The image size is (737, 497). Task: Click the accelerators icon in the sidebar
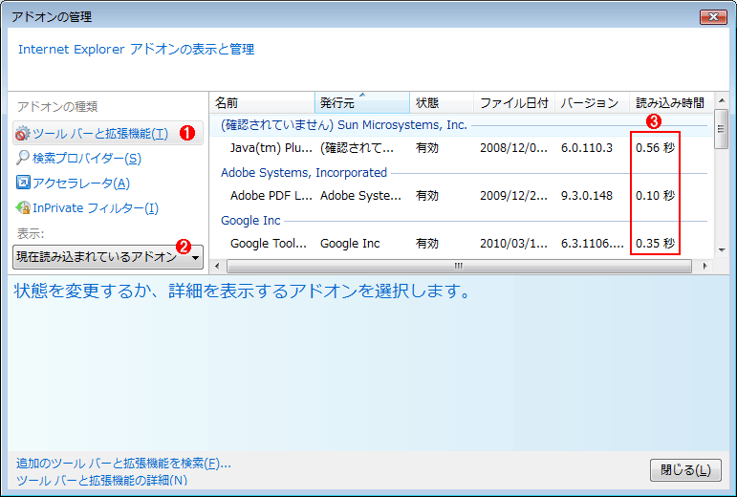point(23,183)
